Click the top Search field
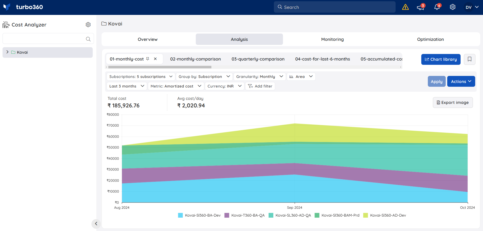This screenshot has width=483, height=231. [x=335, y=7]
